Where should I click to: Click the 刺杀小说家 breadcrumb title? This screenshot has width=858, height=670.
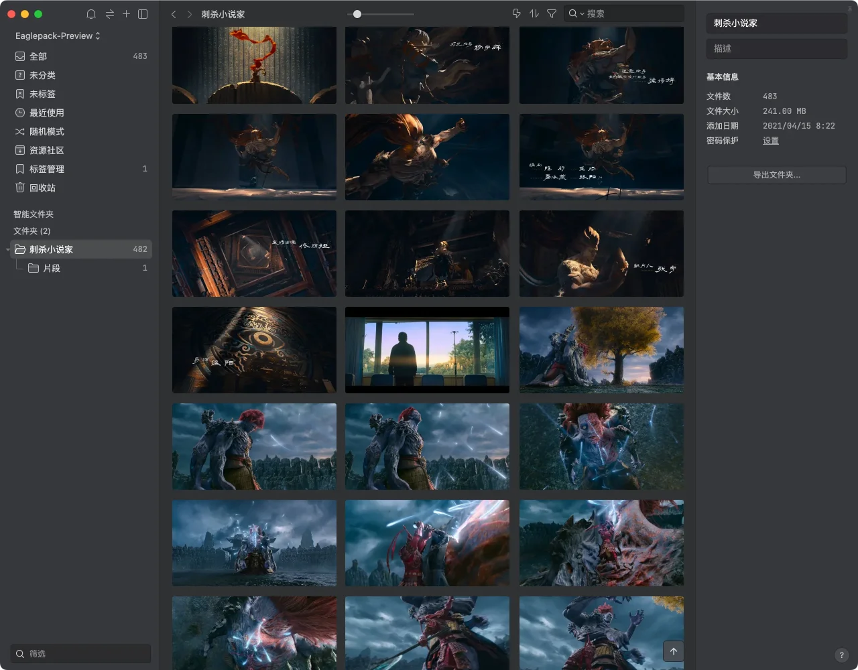point(223,14)
